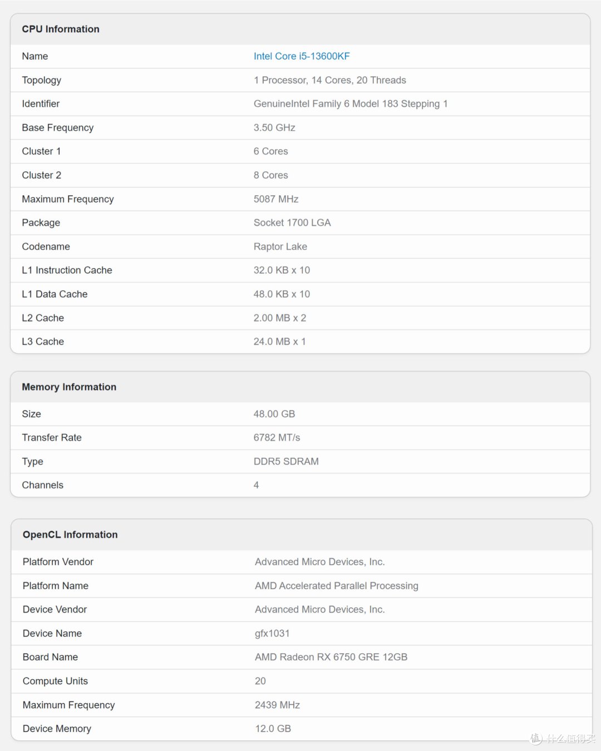Screen dimensions: 601x751
Task: Click the Base Frequency value 3.50 GHz
Action: point(274,127)
